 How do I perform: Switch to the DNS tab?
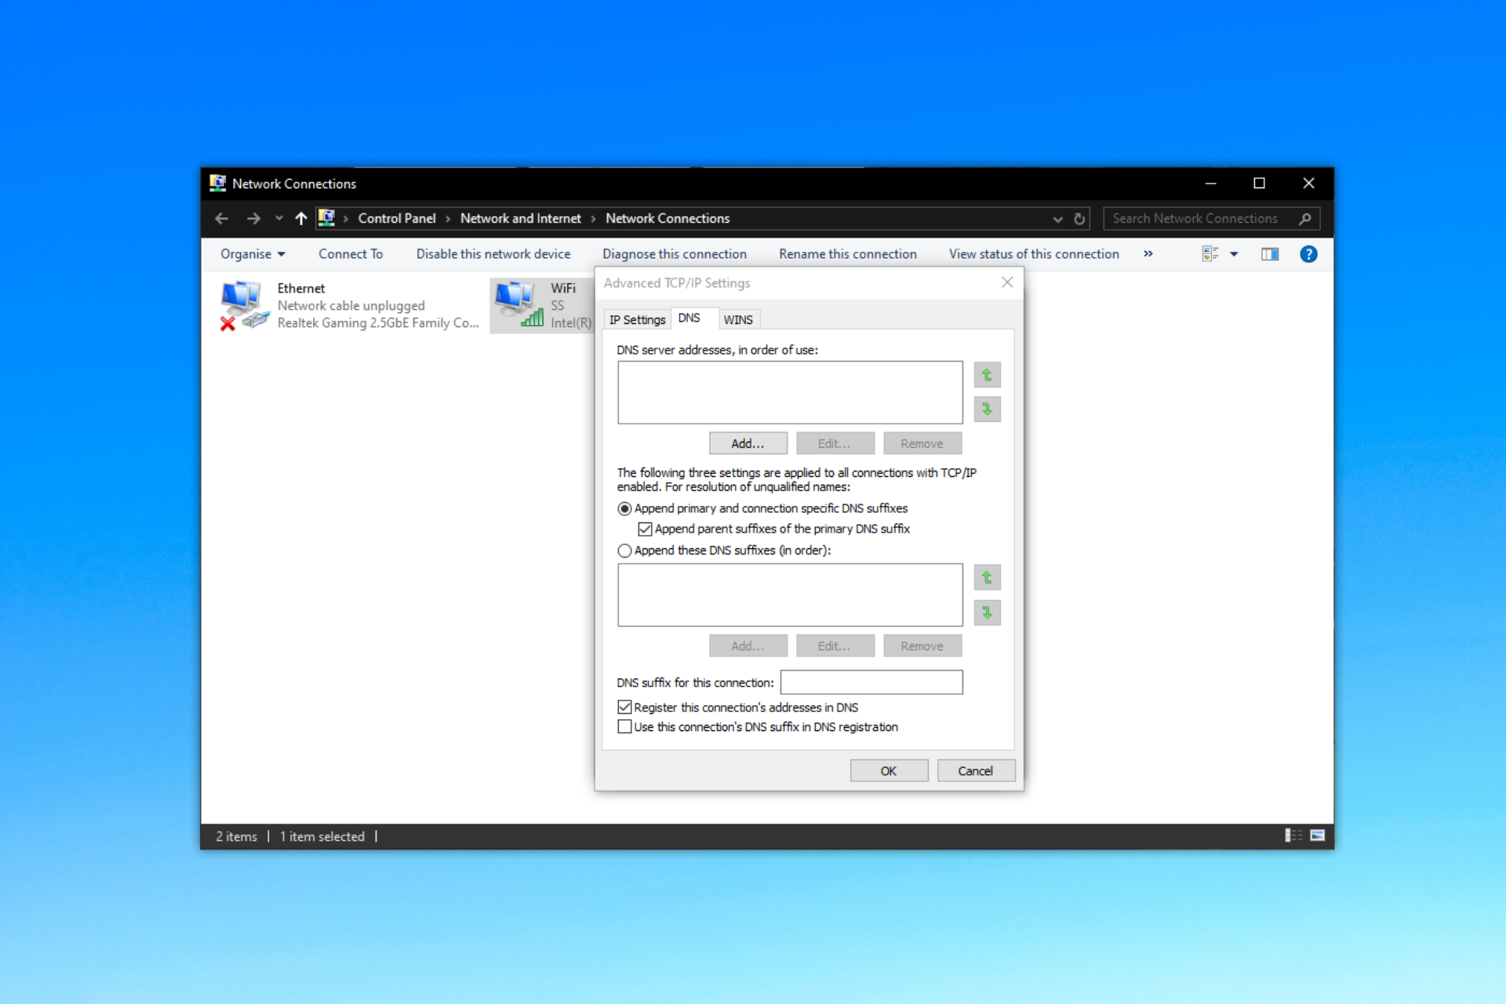[689, 318]
